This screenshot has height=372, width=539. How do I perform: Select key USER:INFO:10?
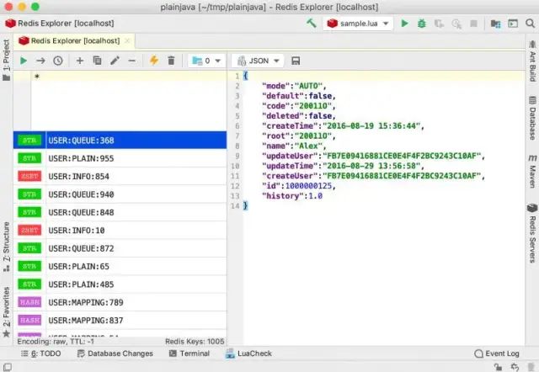(x=120, y=230)
